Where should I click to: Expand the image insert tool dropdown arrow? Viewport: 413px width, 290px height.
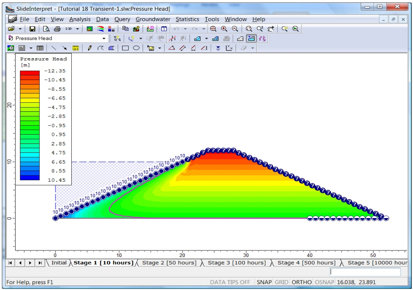[159, 48]
